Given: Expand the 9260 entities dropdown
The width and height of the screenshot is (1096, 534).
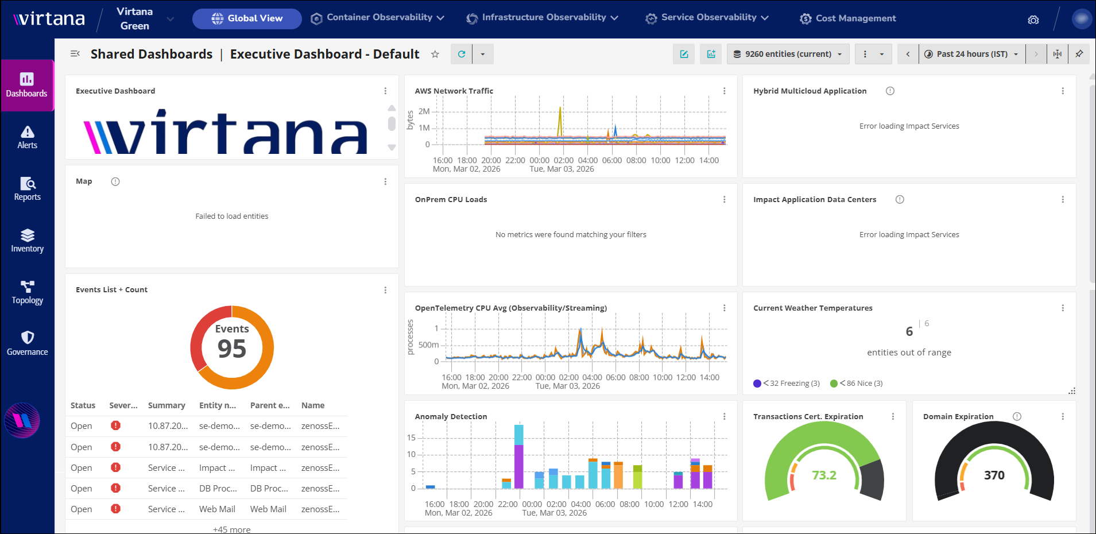Looking at the screenshot, I should tap(788, 54).
